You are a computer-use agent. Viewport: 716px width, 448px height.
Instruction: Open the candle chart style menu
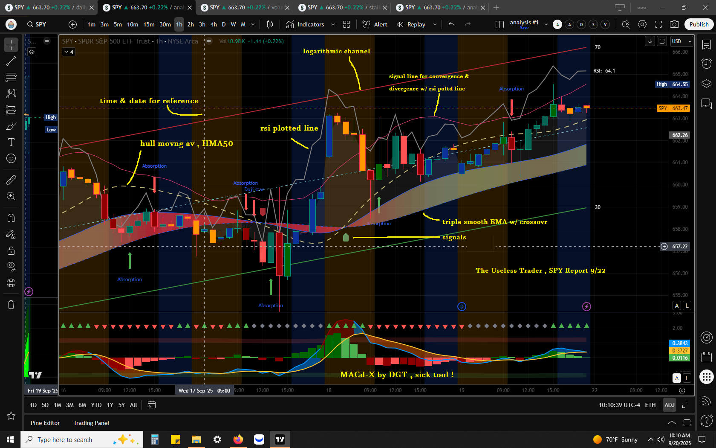270,24
